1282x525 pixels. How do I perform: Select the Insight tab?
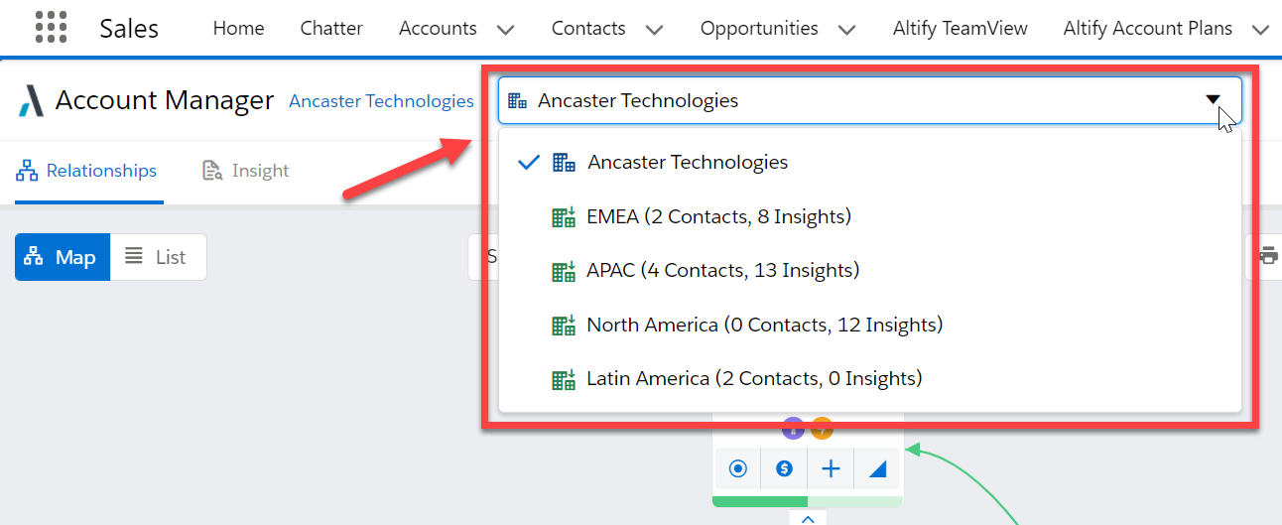tap(245, 171)
